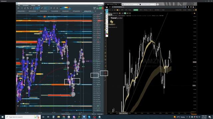Click the Feedback button in Bookmap
The image size is (213, 119).
[x=100, y=6]
